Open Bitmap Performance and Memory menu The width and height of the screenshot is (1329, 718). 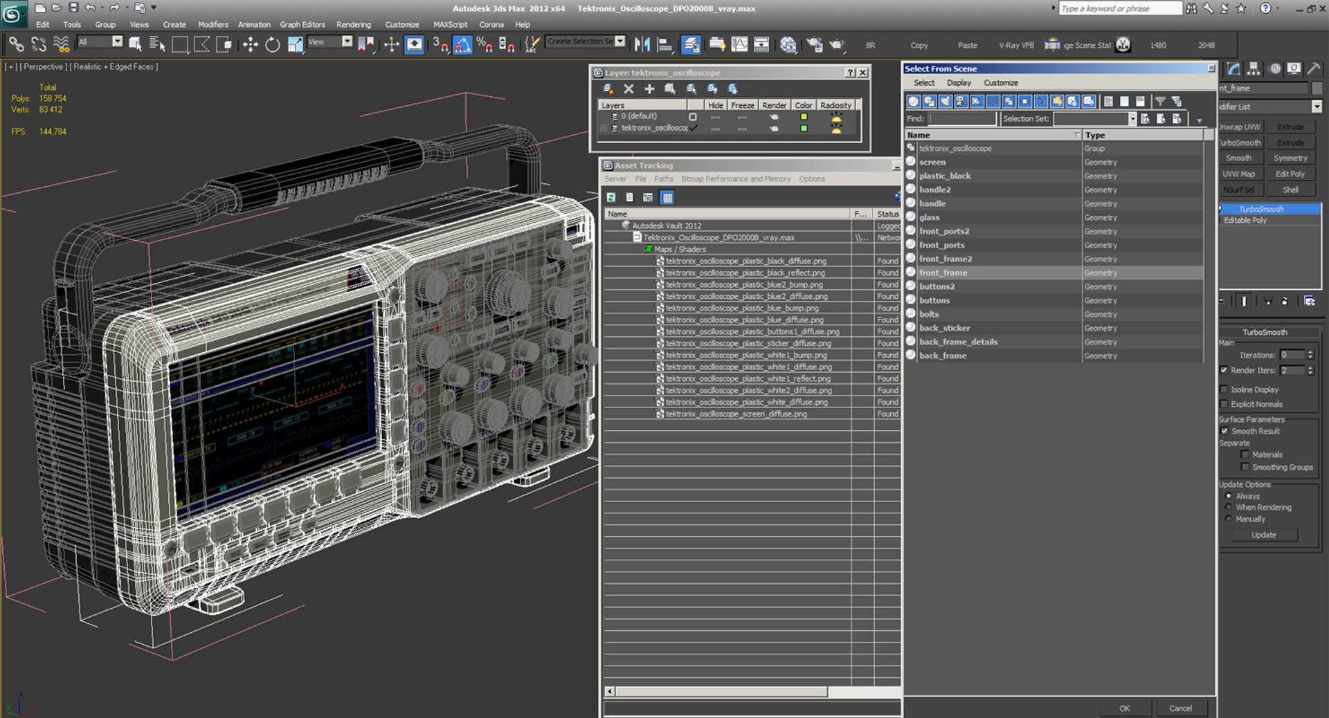[736, 178]
